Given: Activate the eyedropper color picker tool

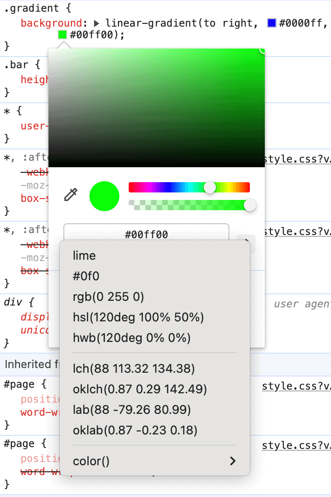Looking at the screenshot, I should 71,195.
